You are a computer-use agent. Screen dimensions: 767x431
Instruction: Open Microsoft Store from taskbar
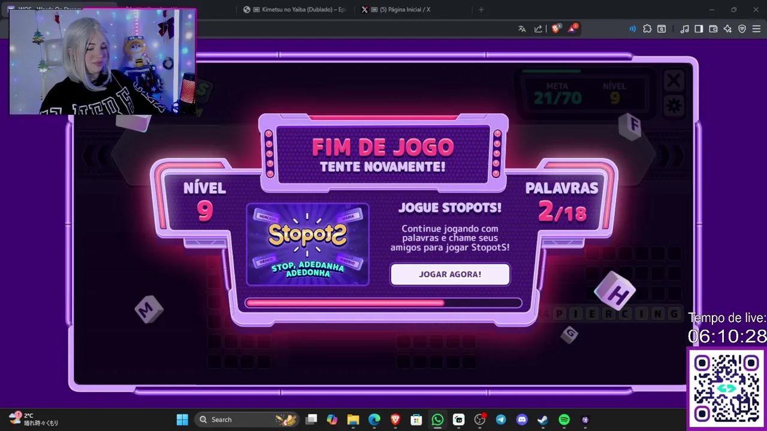point(416,420)
